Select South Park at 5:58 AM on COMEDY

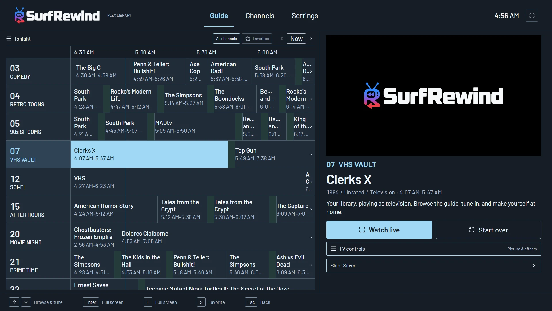[x=273, y=71]
